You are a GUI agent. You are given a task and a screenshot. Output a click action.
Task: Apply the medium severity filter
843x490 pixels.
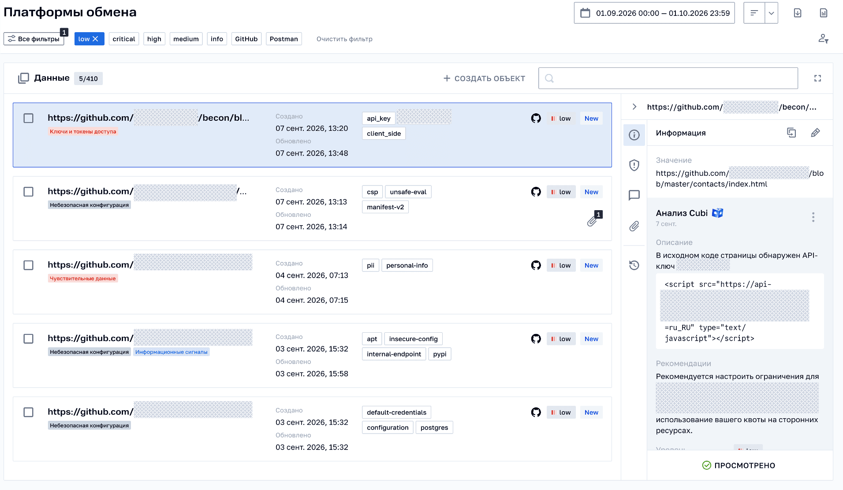point(186,39)
